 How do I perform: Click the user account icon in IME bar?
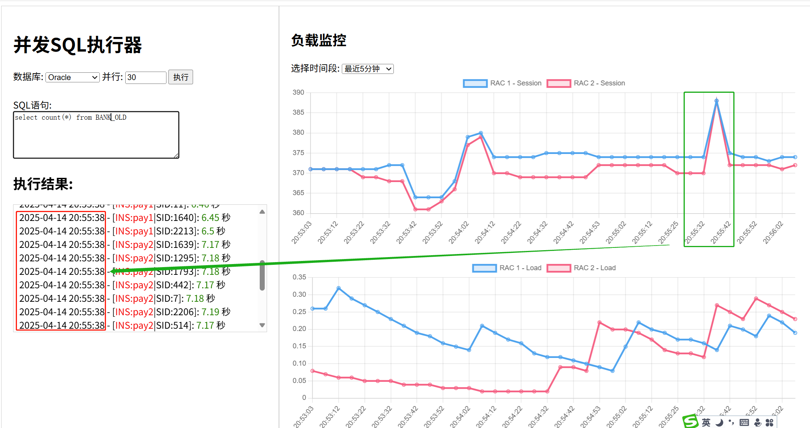pyautogui.click(x=758, y=423)
